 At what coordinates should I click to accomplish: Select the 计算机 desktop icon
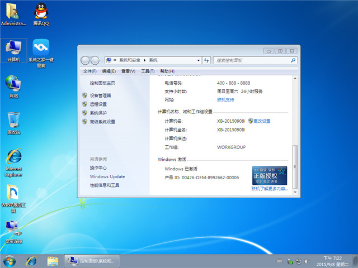point(13,51)
